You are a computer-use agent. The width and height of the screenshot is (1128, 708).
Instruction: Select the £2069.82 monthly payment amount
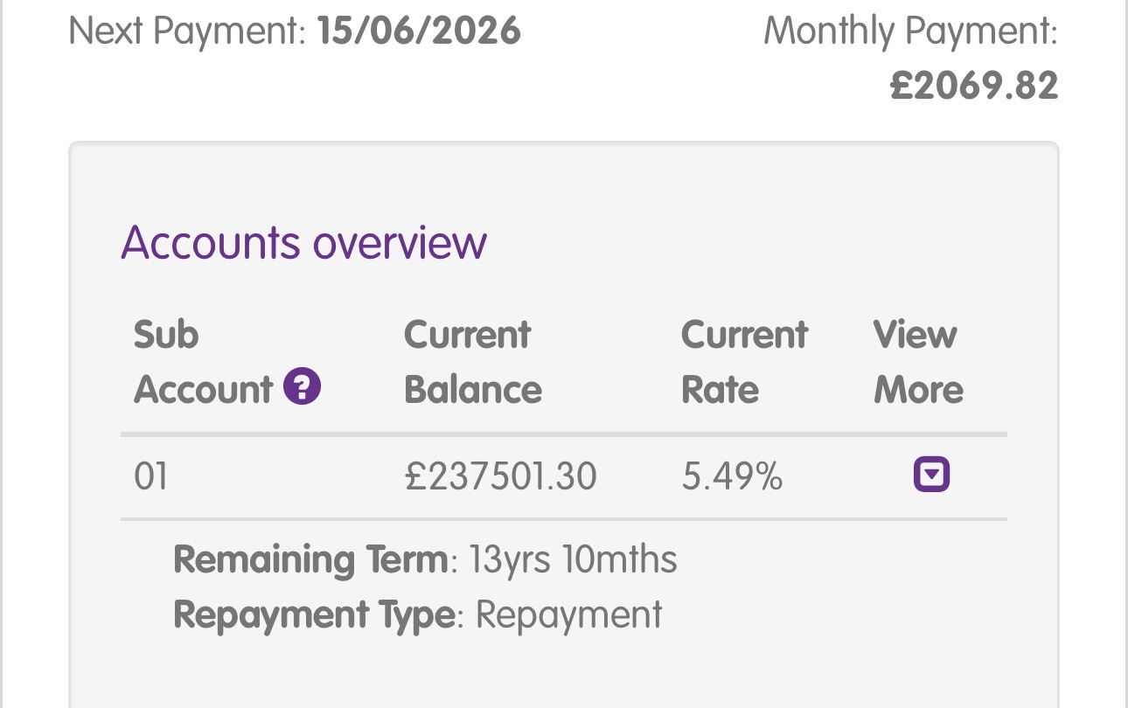tap(974, 87)
